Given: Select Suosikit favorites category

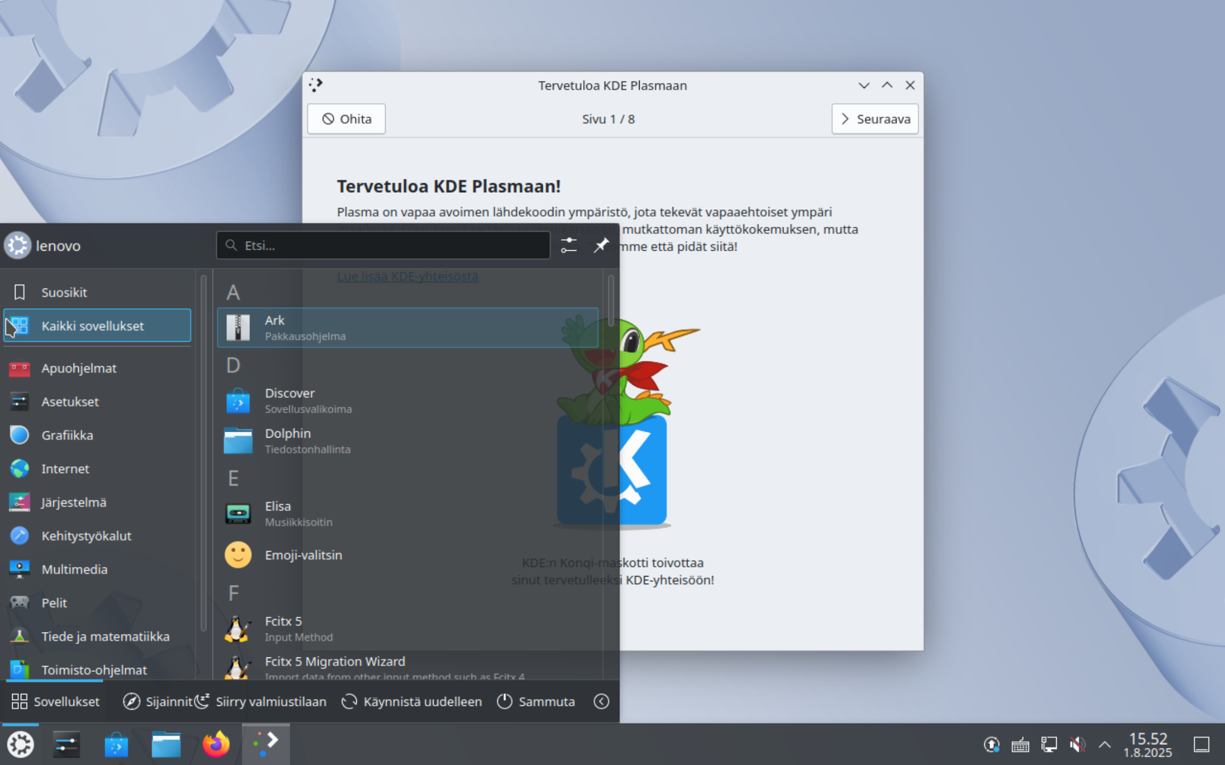Looking at the screenshot, I should pos(97,292).
